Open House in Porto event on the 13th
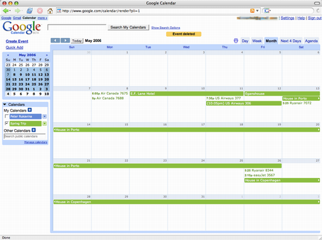This screenshot has width=322, height=240. [301, 99]
